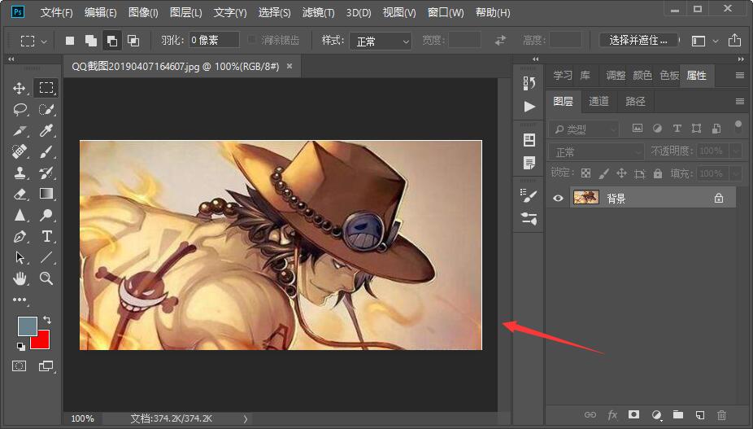The width and height of the screenshot is (753, 429).
Task: Toggle the anti-alias checkbox
Action: [251, 40]
